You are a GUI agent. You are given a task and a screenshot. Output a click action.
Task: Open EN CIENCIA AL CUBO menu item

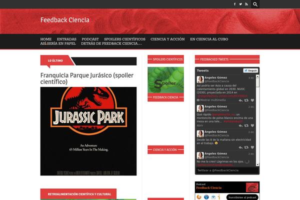click(x=209, y=39)
